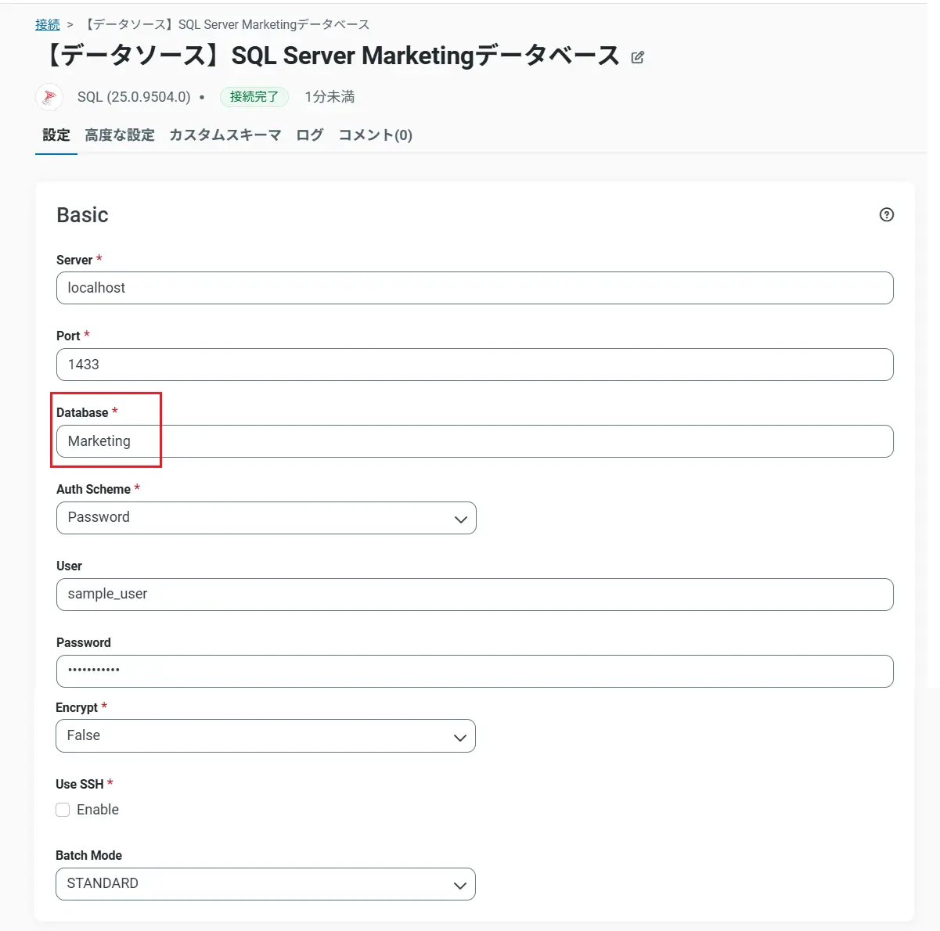Focus the Port input field
The image size is (940, 931).
[474, 365]
